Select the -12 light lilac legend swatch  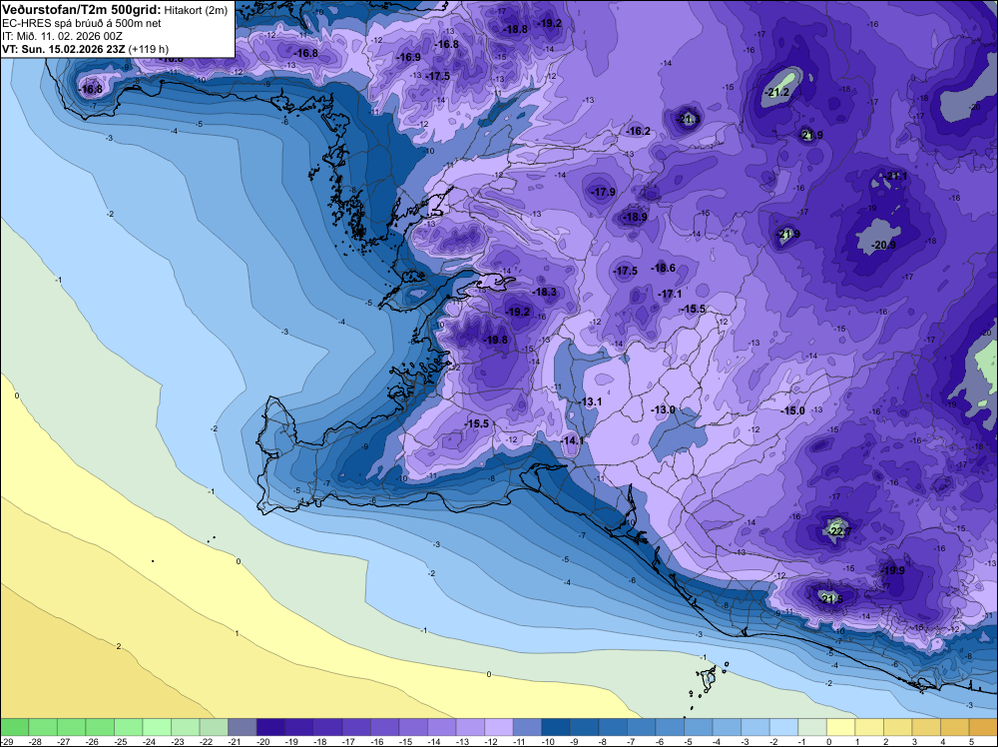point(499,727)
